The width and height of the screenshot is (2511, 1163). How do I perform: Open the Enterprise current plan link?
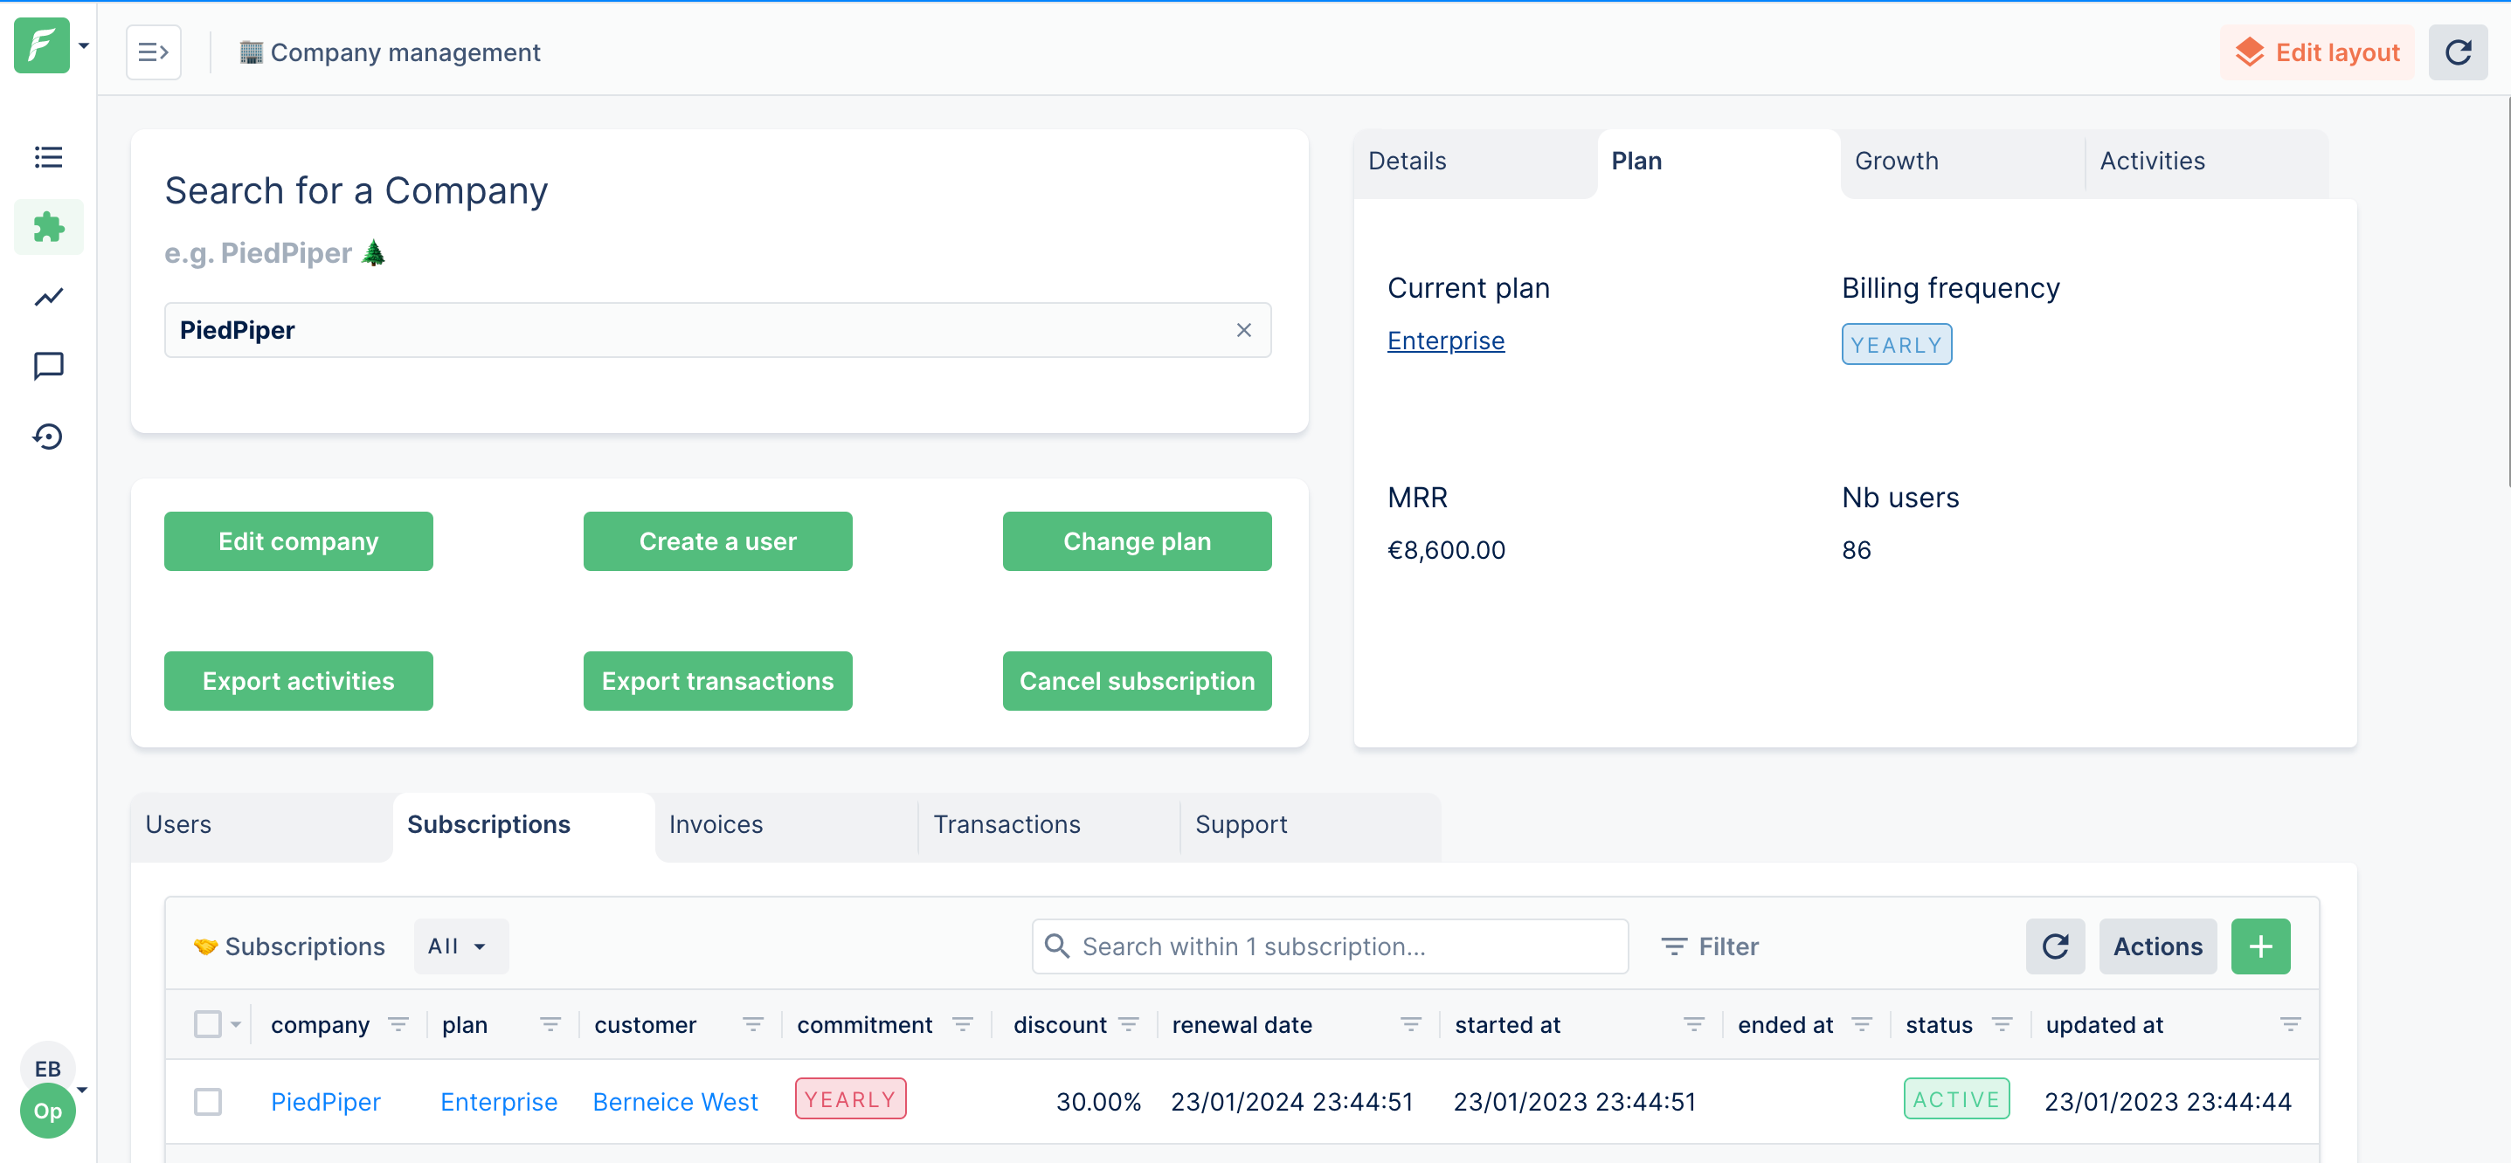[x=1446, y=341]
